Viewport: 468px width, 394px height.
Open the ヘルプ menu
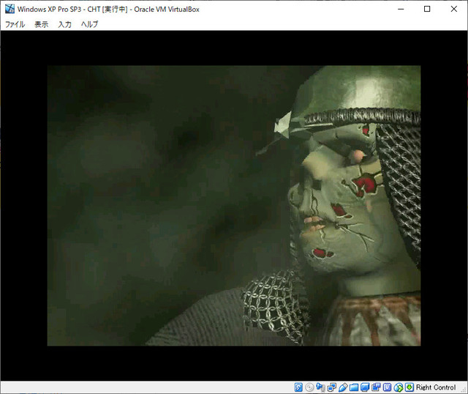click(x=89, y=24)
